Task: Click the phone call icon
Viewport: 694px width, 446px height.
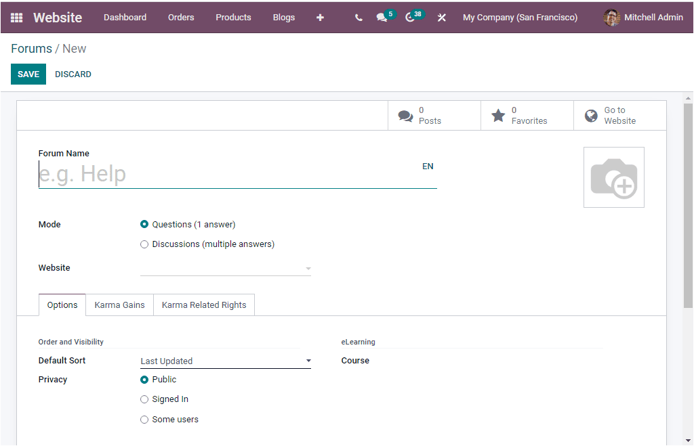Action: click(359, 17)
